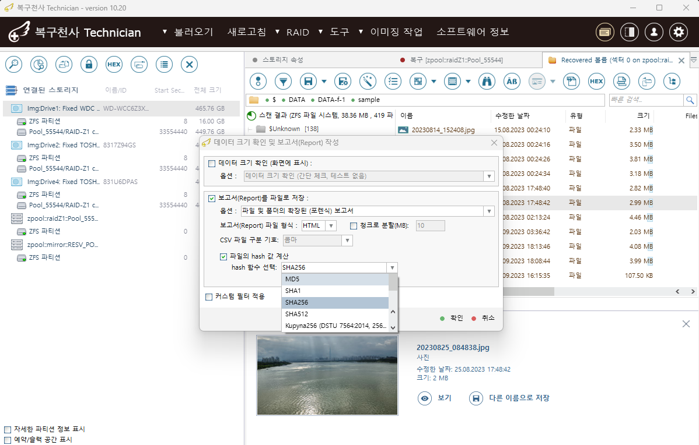
Task: Click the AB rename/encoding icon
Action: [512, 82]
